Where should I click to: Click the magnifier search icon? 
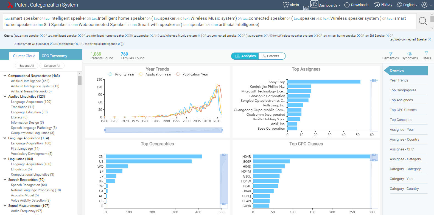(423, 21)
